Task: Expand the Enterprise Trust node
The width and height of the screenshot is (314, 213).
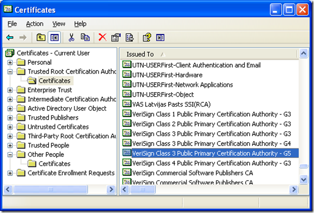Action: pyautogui.click(x=10, y=90)
